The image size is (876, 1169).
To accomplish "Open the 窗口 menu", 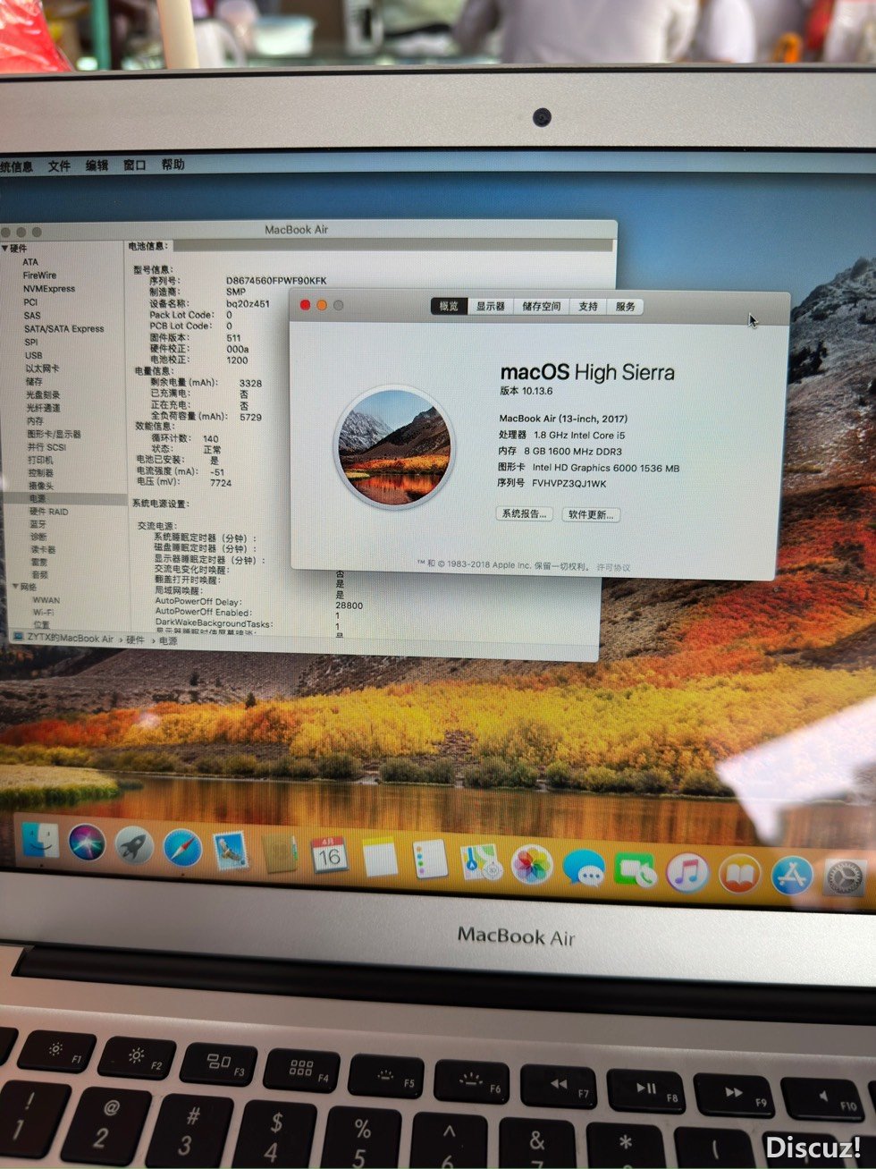I will click(x=134, y=165).
